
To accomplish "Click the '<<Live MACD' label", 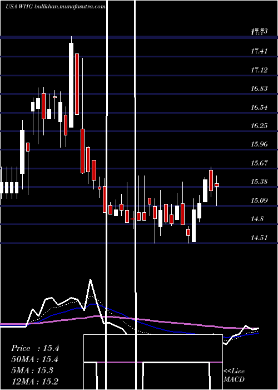I will click(x=234, y=376).
